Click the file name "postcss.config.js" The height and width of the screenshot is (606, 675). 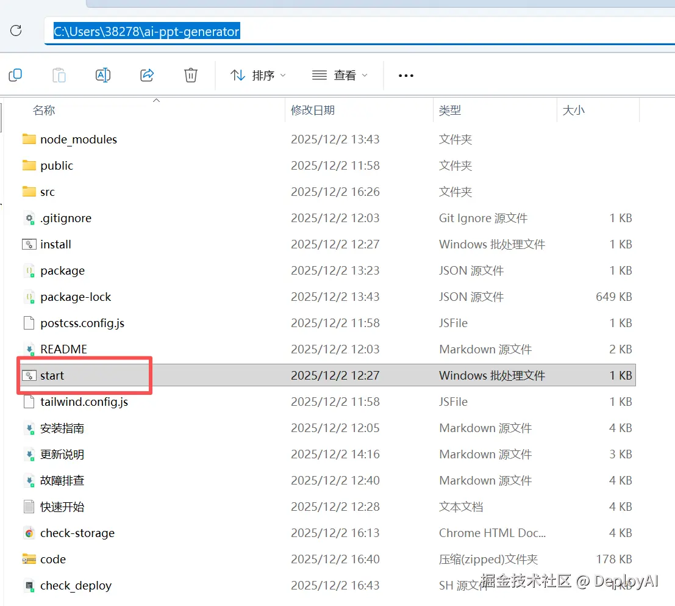tap(82, 323)
